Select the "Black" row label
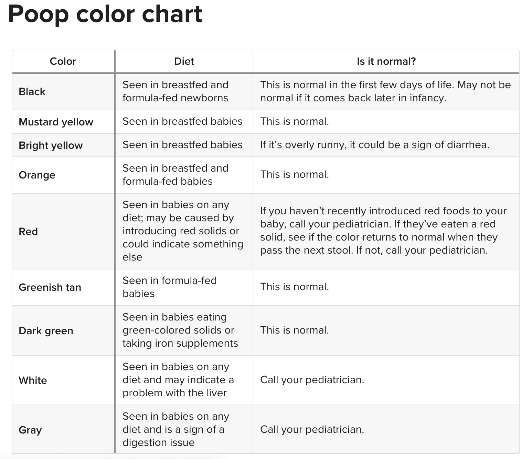This screenshot has height=459, width=532. click(x=32, y=92)
